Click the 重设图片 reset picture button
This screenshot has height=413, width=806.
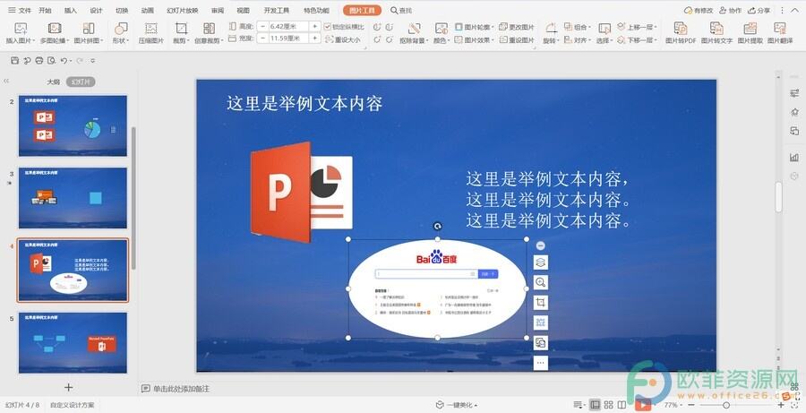[x=516, y=39]
